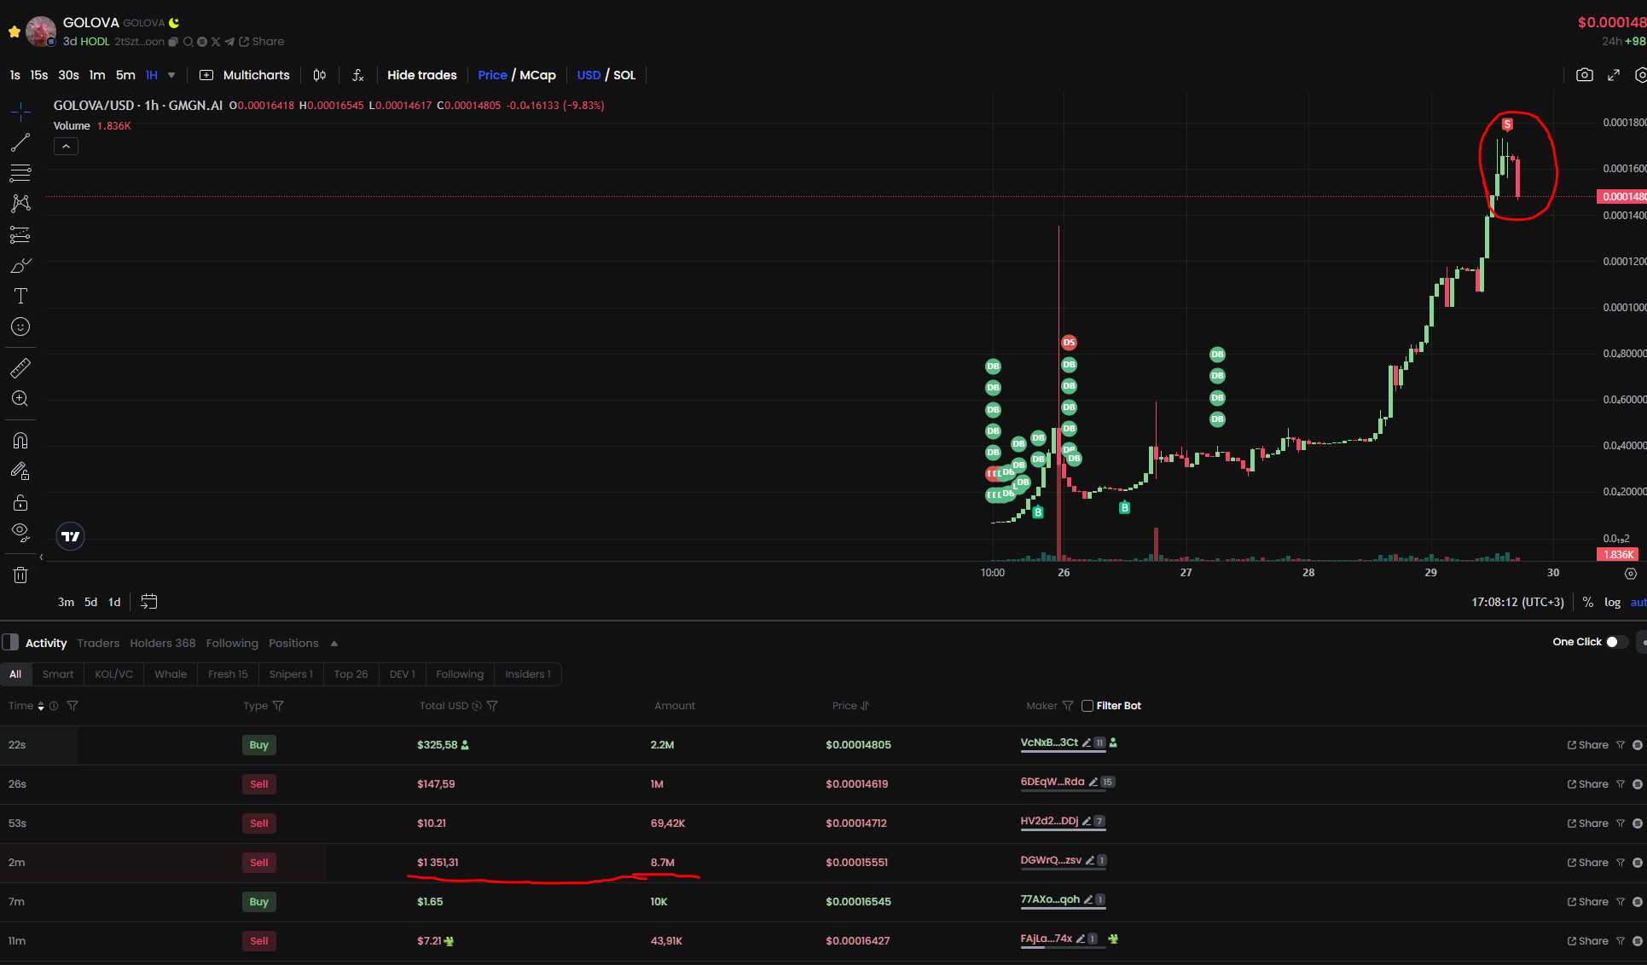Expand the timeframe dropdown arrow

coord(171,75)
